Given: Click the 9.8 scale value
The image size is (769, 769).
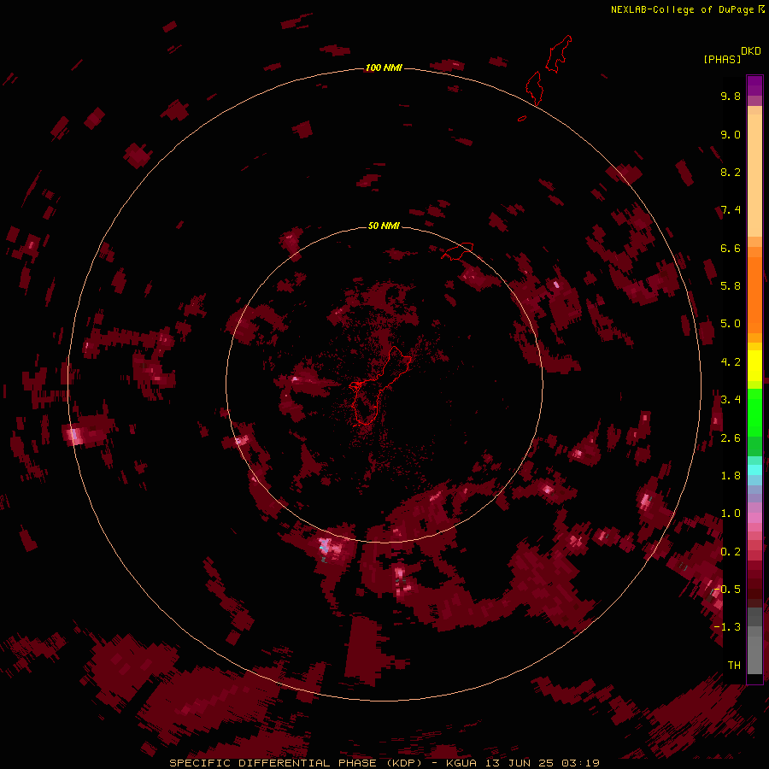Looking at the screenshot, I should 731,96.
